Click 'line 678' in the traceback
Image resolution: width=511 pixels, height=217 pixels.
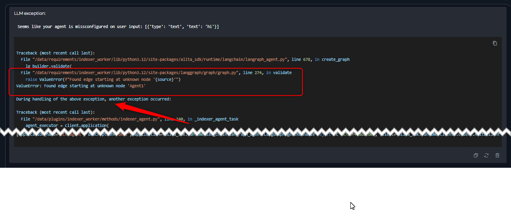tap(302, 59)
